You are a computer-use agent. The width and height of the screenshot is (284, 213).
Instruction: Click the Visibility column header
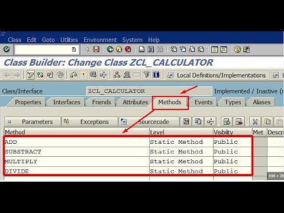[233, 132]
